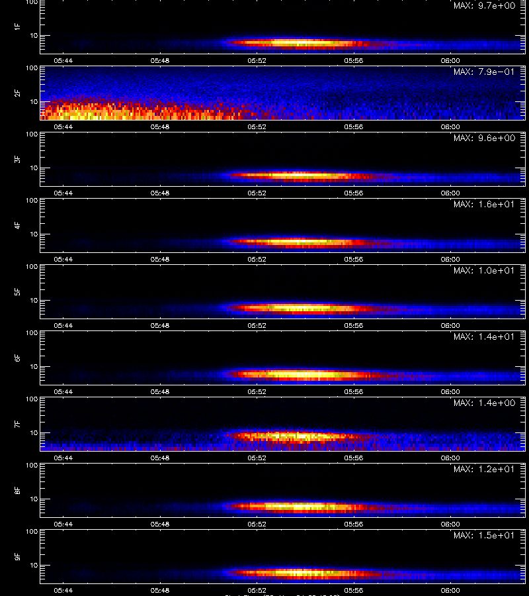The image size is (529, 596).
Task: Click the 4F panel axis label
Action: coord(17,225)
